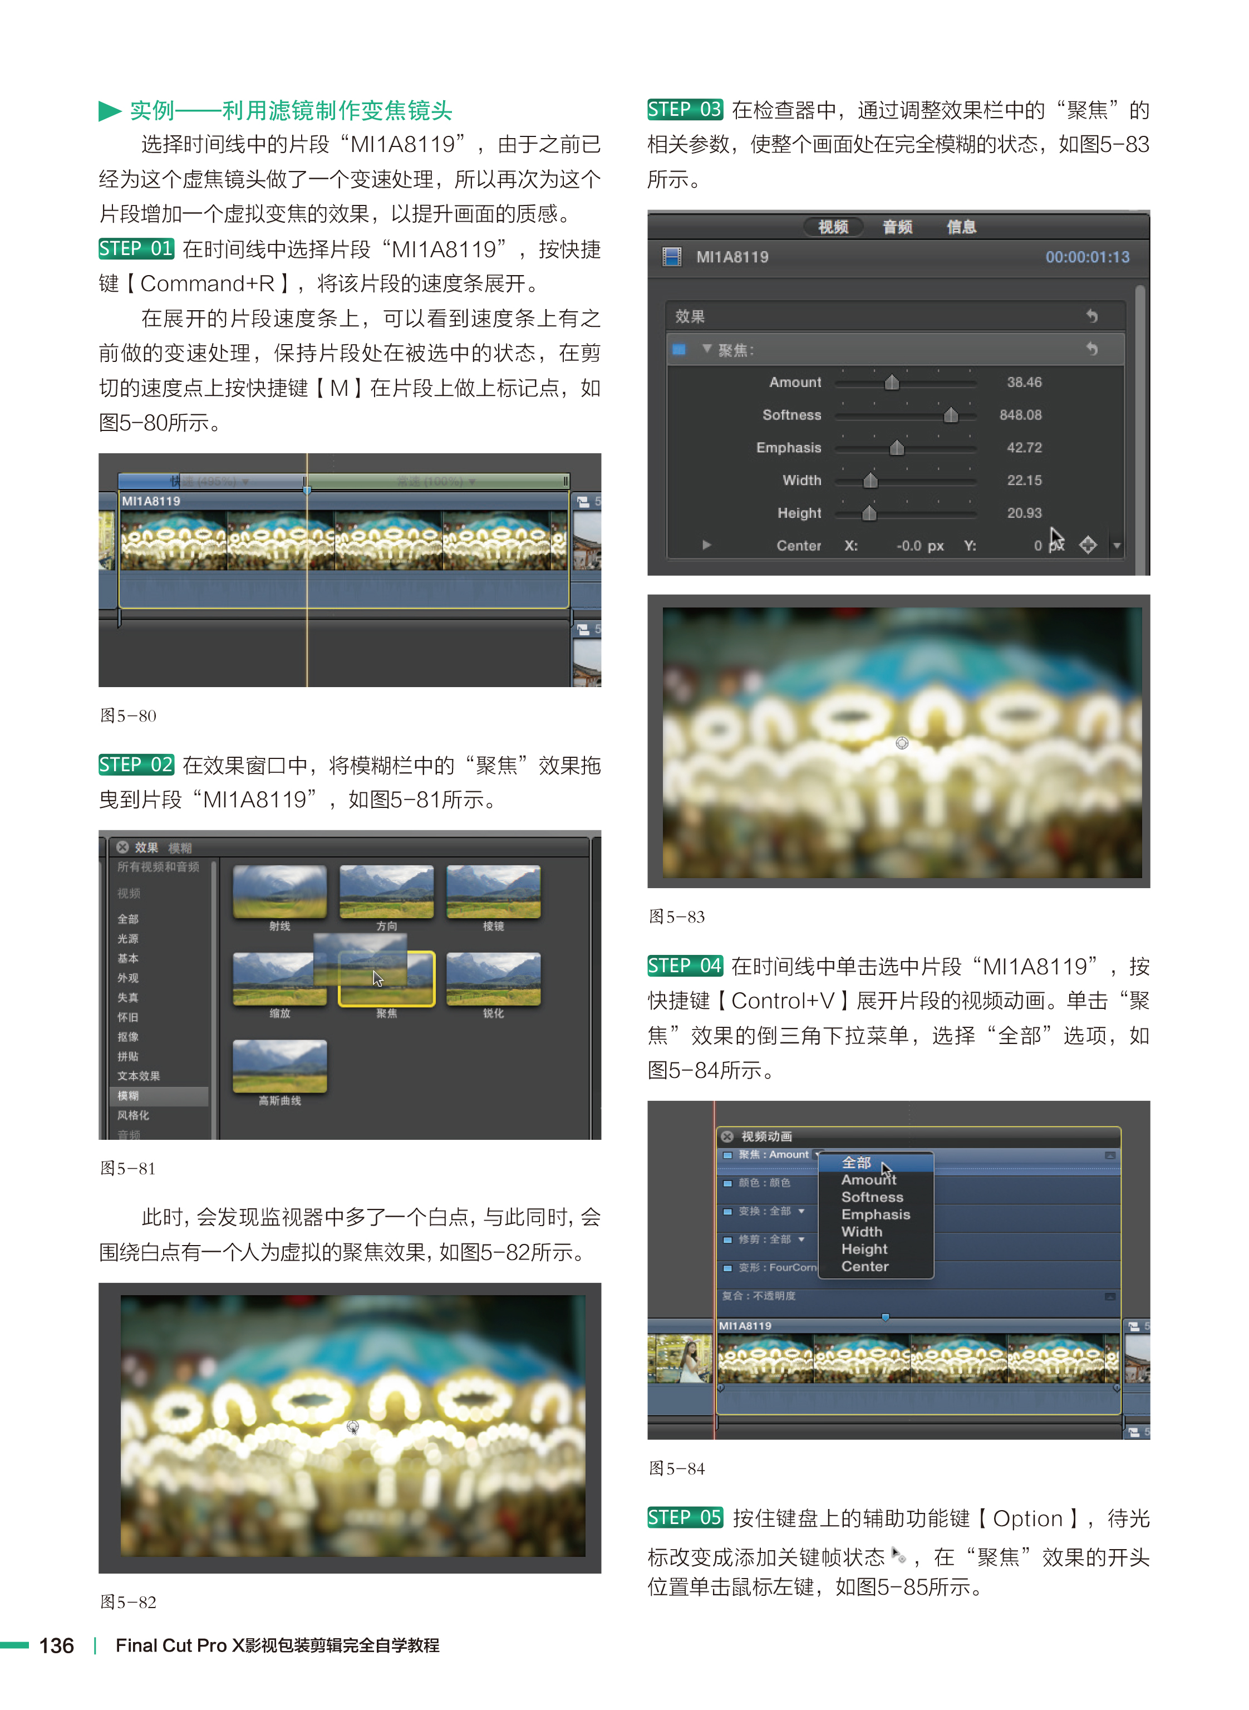This screenshot has width=1249, height=1710.
Task: Choose 全部 in the popup menu
Action: pyautogui.click(x=857, y=1163)
